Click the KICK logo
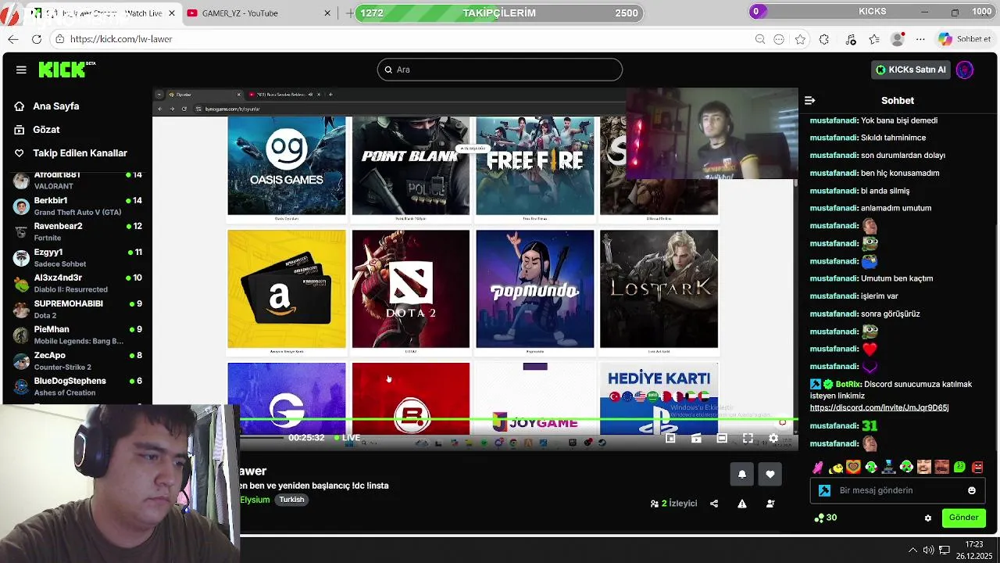 tap(66, 70)
